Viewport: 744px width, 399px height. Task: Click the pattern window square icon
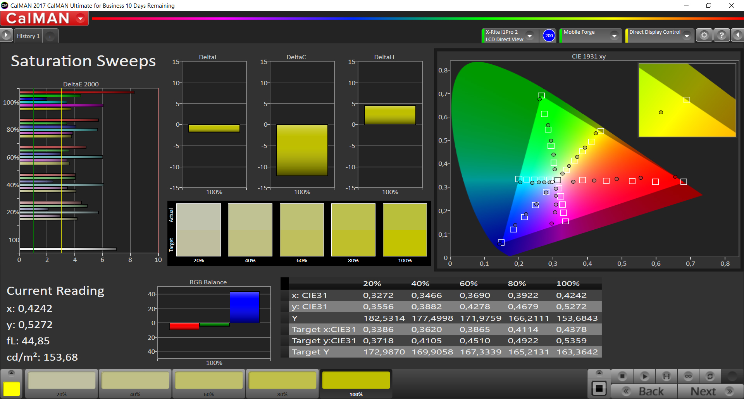click(x=599, y=388)
